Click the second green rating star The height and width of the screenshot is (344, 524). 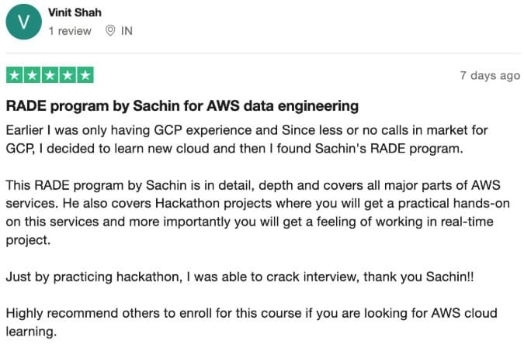pyautogui.click(x=33, y=75)
